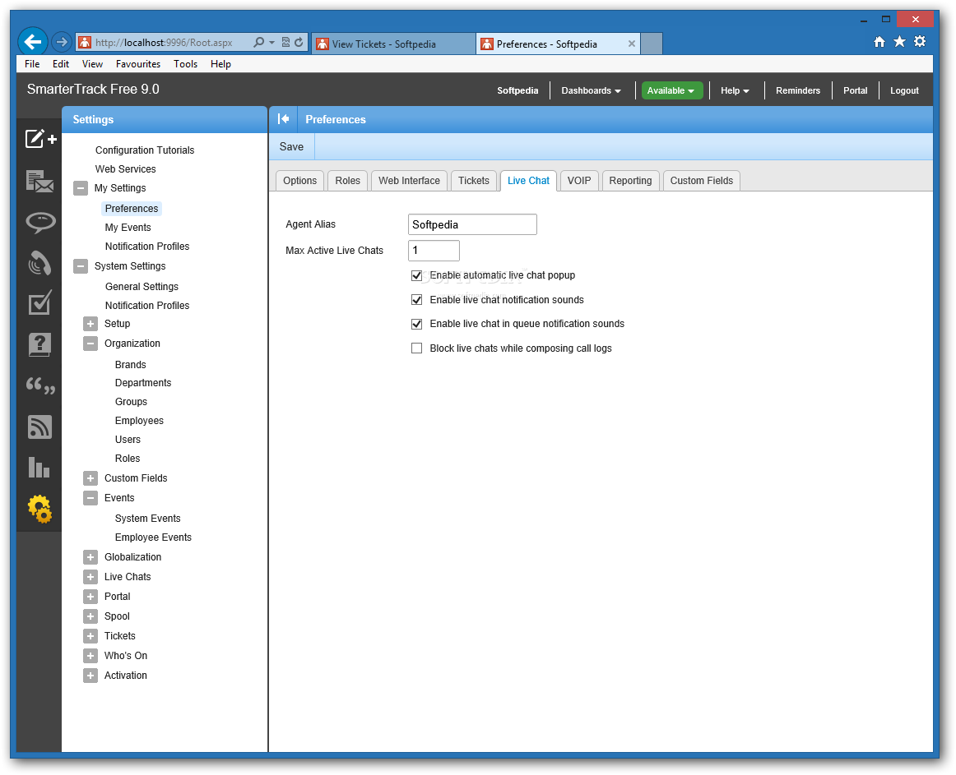Select System Events in the tree
This screenshot has width=956, height=775.
click(x=147, y=519)
